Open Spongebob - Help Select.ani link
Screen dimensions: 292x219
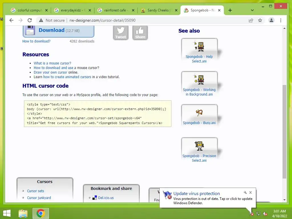(199, 59)
